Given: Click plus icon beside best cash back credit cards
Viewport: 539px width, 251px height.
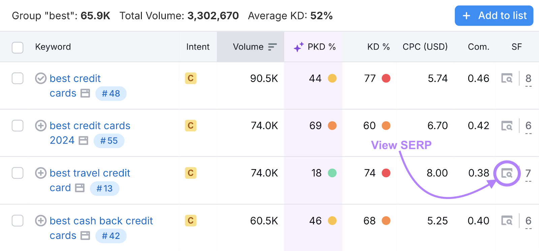Looking at the screenshot, I should pyautogui.click(x=41, y=221).
